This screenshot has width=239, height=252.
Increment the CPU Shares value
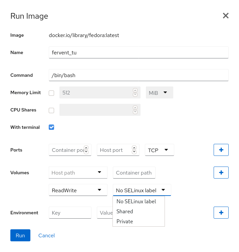(x=135, y=108)
